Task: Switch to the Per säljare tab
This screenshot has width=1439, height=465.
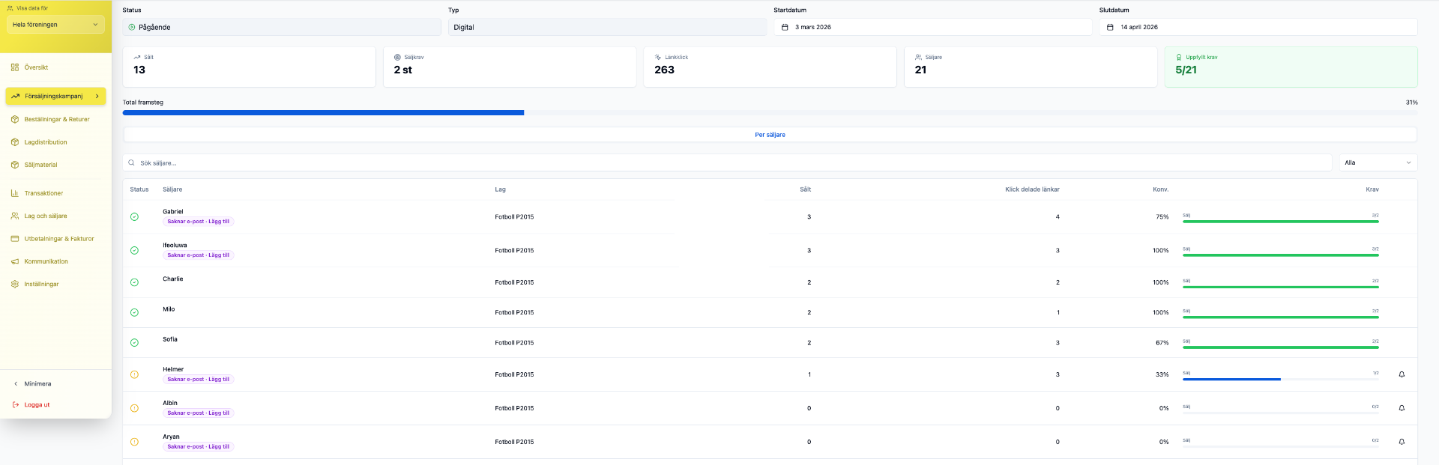Action: pyautogui.click(x=770, y=135)
